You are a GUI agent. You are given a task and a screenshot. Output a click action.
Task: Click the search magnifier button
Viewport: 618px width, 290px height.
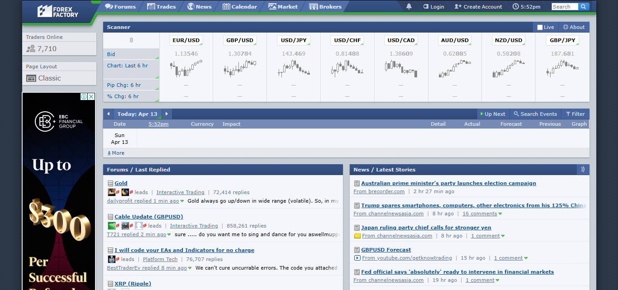(584, 6)
